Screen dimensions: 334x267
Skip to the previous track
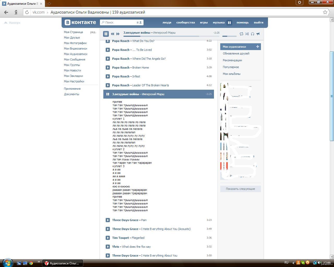[112, 34]
